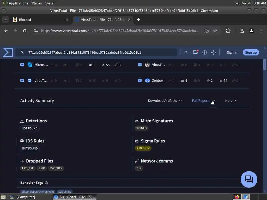Click the show desktop icon in taskbar

(3, 197)
